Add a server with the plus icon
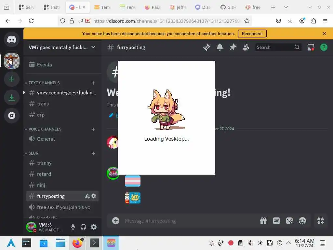 pos(12,79)
